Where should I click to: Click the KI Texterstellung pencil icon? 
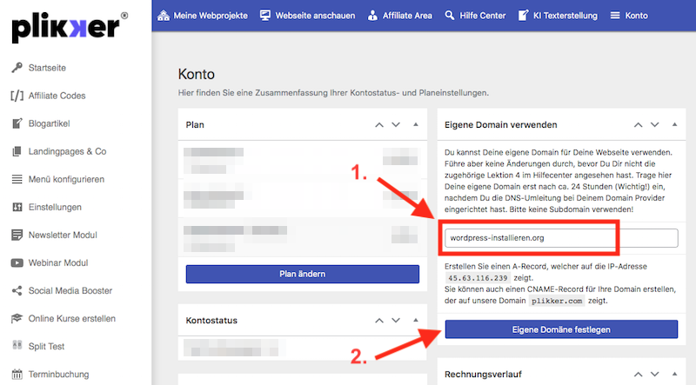pyautogui.click(x=524, y=16)
